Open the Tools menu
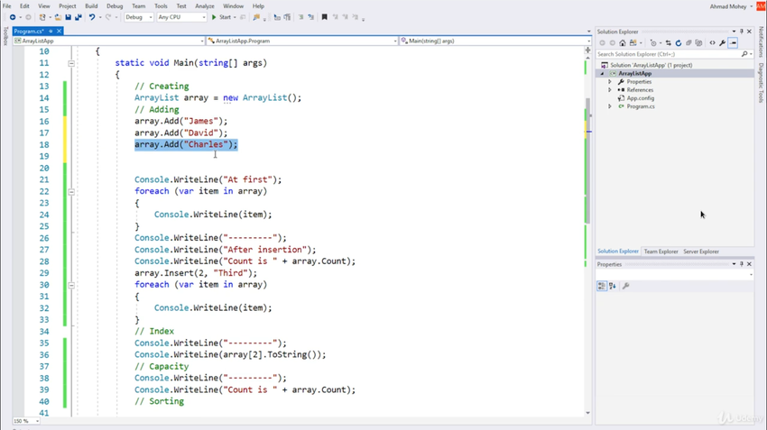Image resolution: width=767 pixels, height=430 pixels. (161, 6)
